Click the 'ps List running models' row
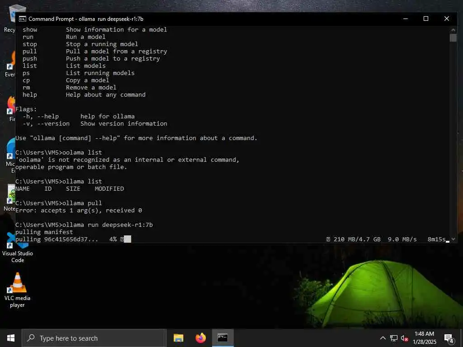This screenshot has width=463, height=347. click(79, 73)
